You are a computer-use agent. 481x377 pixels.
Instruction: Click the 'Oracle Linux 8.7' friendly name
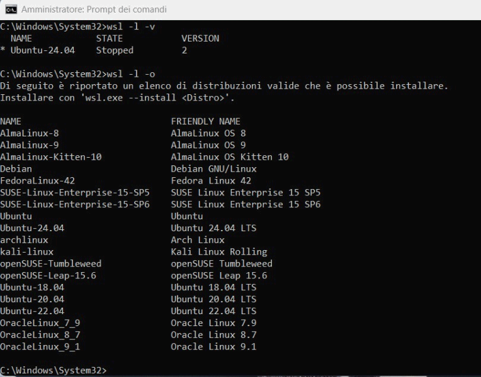214,335
